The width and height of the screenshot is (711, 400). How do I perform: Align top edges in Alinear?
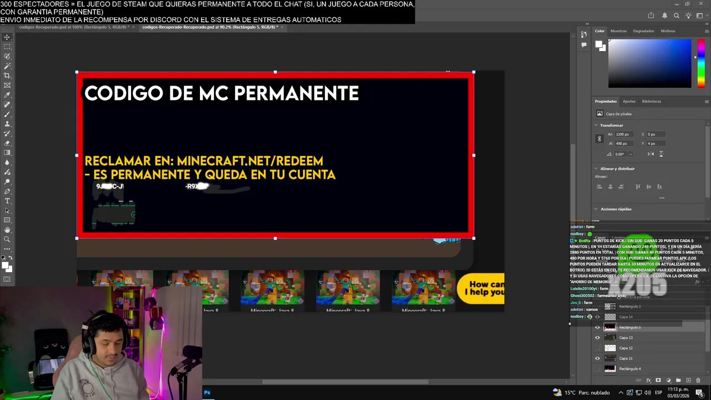(638, 187)
